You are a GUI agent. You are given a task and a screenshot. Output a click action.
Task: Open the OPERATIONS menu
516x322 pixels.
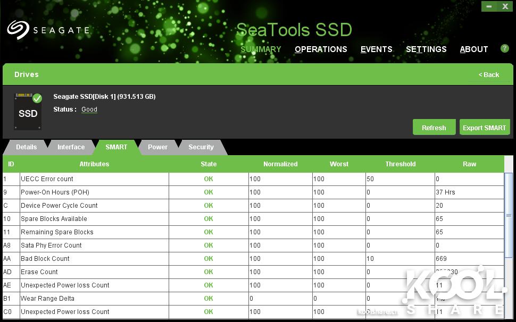321,49
